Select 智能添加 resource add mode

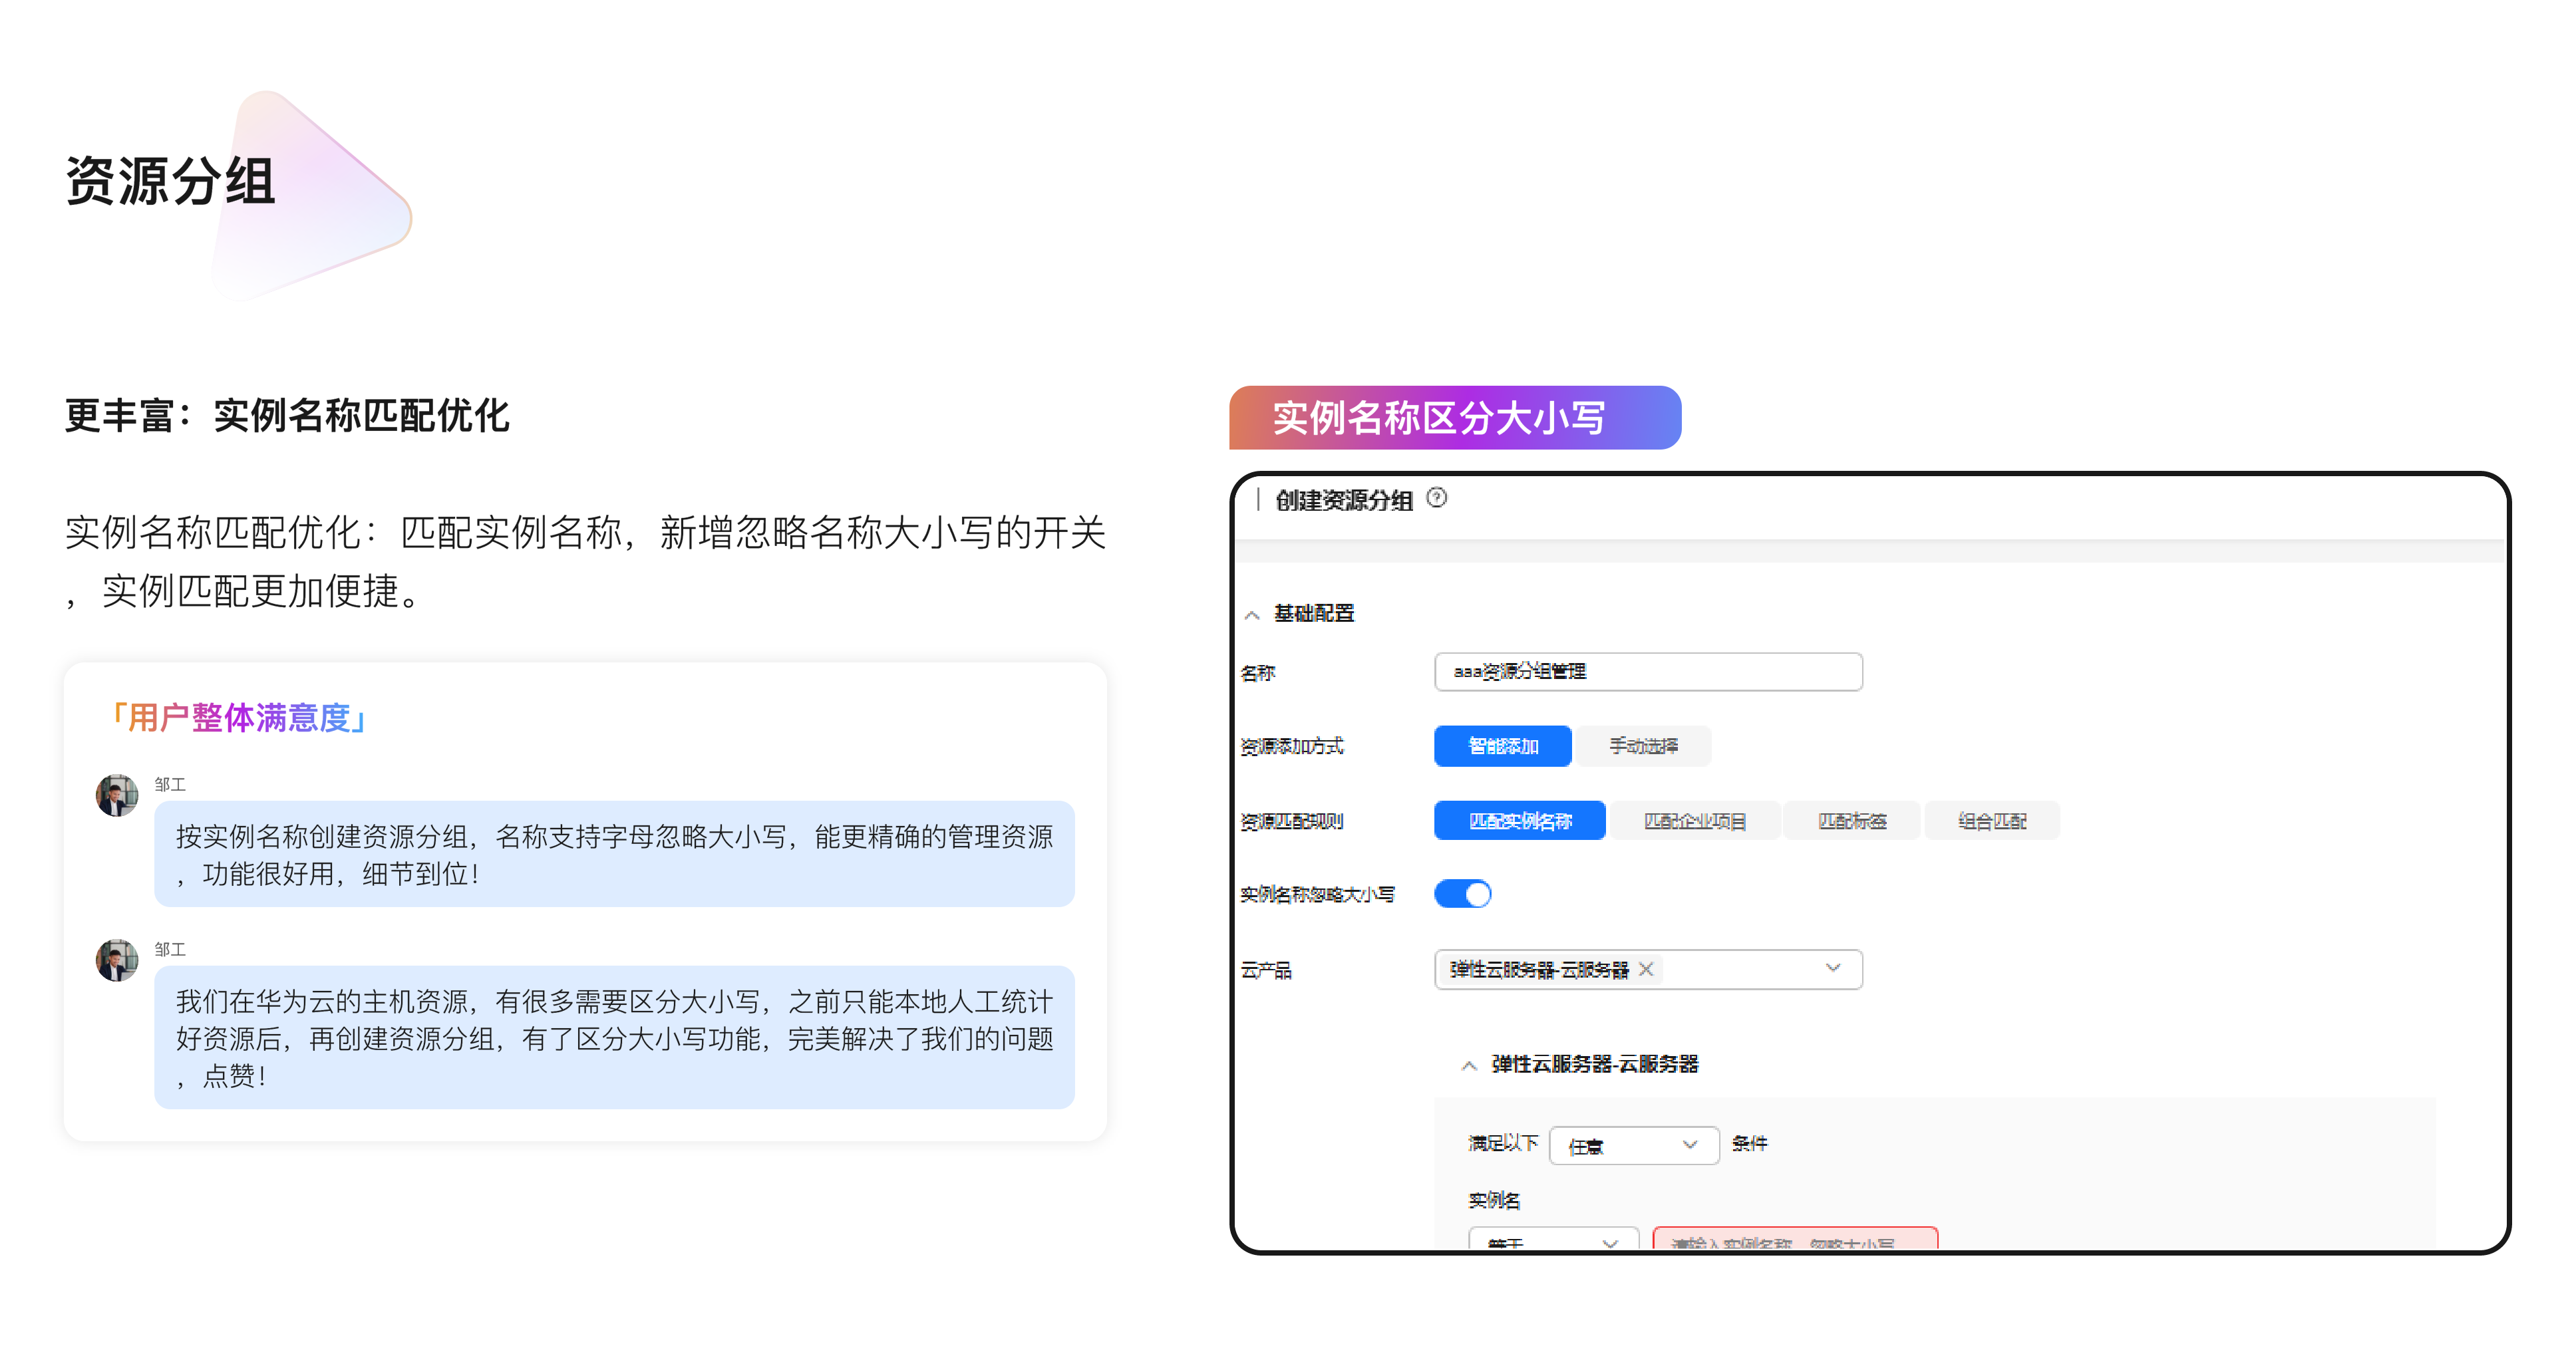pyautogui.click(x=1502, y=746)
